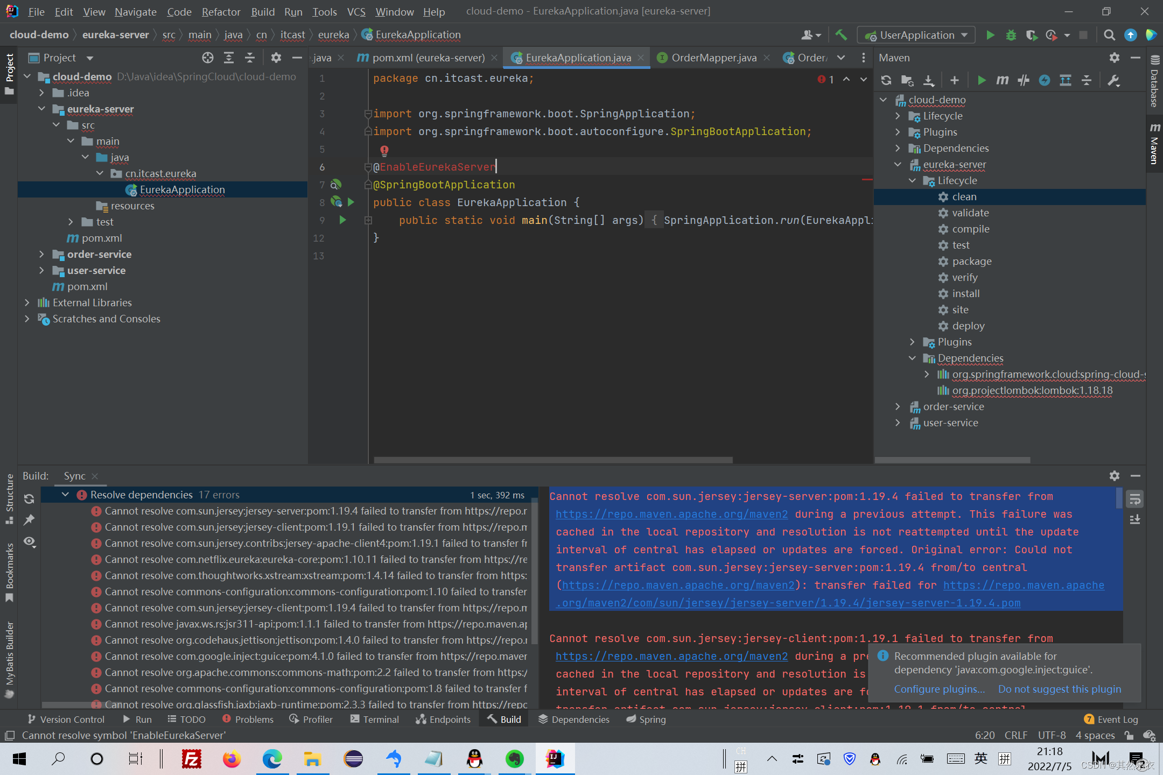Click the gutter run arrow for main method
The height and width of the screenshot is (775, 1163).
pos(342,220)
